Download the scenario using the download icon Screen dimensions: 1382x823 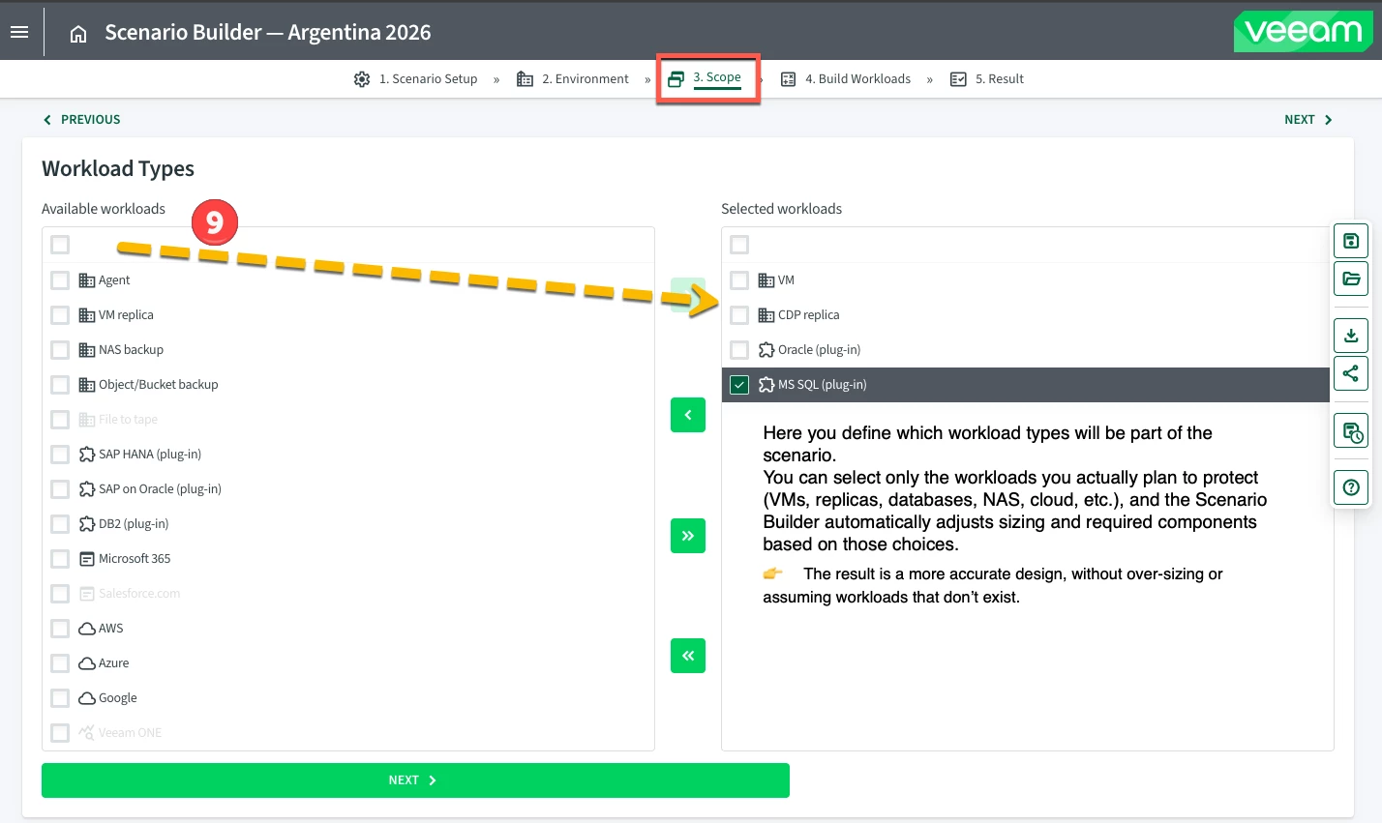pos(1351,336)
